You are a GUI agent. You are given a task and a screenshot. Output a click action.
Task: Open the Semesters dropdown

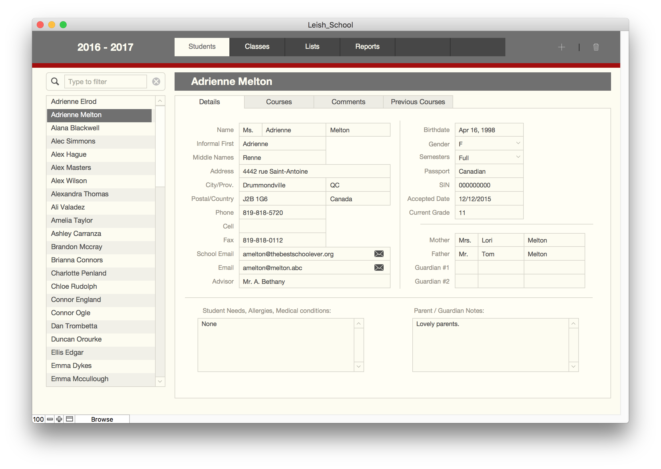click(518, 157)
